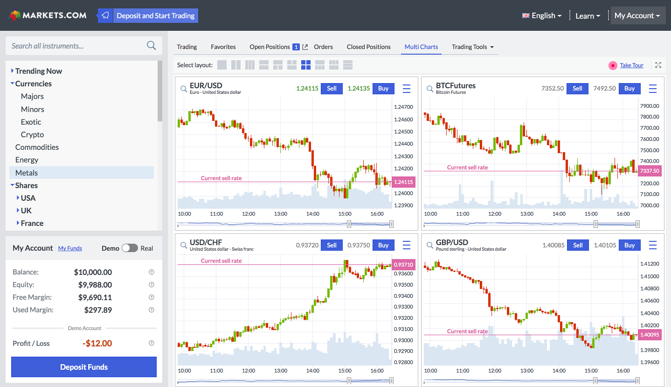Image resolution: width=671 pixels, height=387 pixels.
Task: Click the magnifier icon beside GBP/USD
Action: point(429,245)
